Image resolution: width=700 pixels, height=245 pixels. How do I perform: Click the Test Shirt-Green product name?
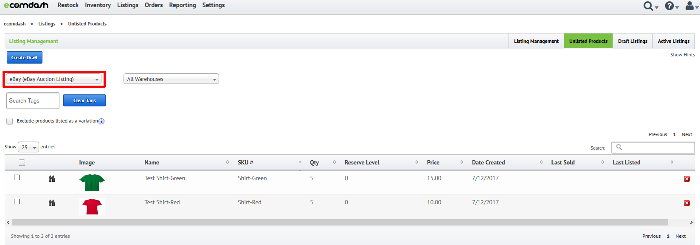(165, 178)
